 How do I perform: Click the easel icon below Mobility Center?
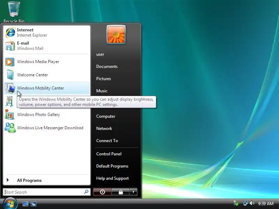[10, 101]
